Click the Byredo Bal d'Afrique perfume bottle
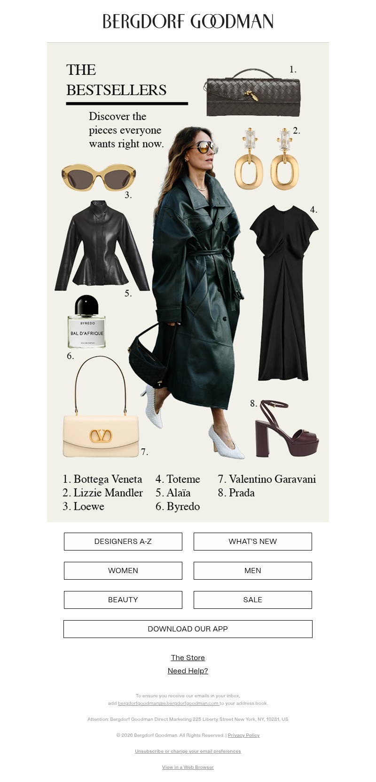 pos(86,322)
